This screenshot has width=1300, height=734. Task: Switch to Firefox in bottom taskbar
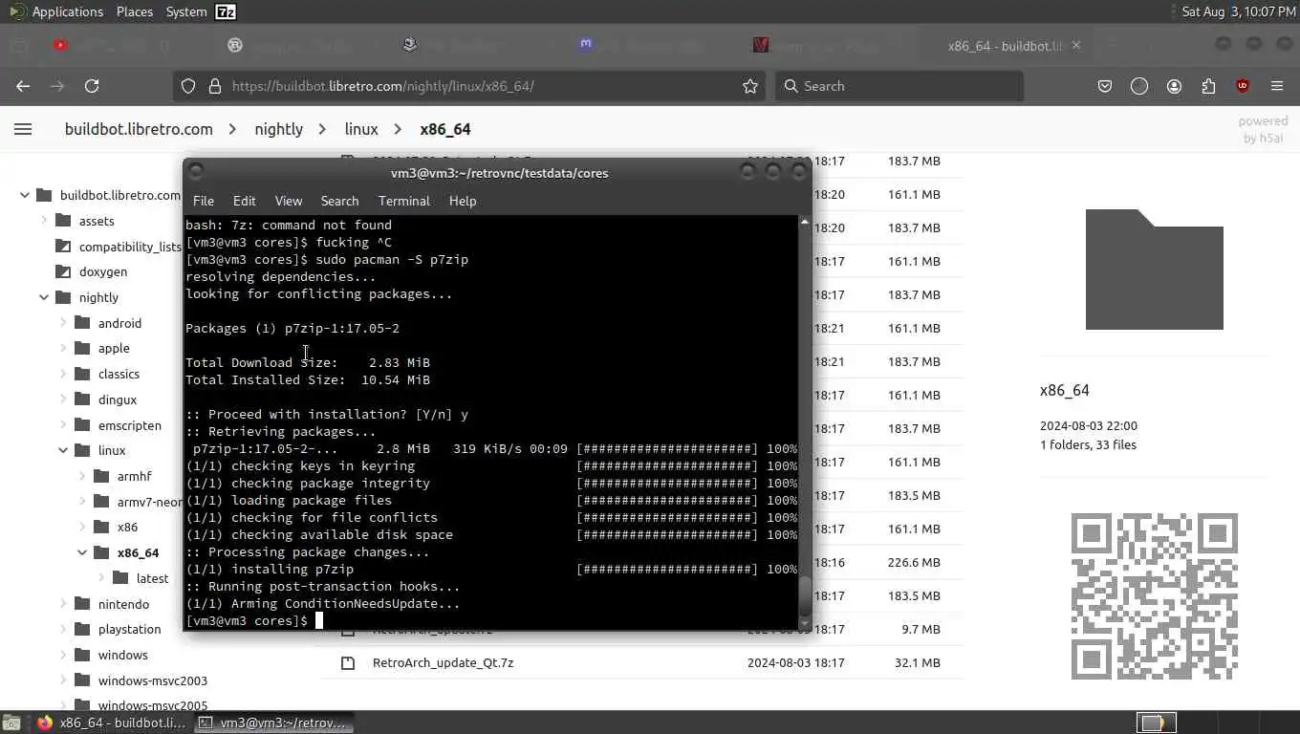click(111, 723)
